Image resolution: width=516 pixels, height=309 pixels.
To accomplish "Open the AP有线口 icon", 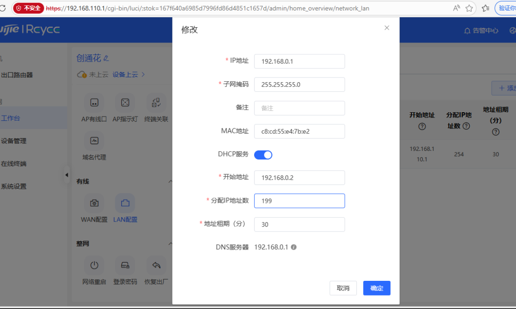I will [x=94, y=103].
